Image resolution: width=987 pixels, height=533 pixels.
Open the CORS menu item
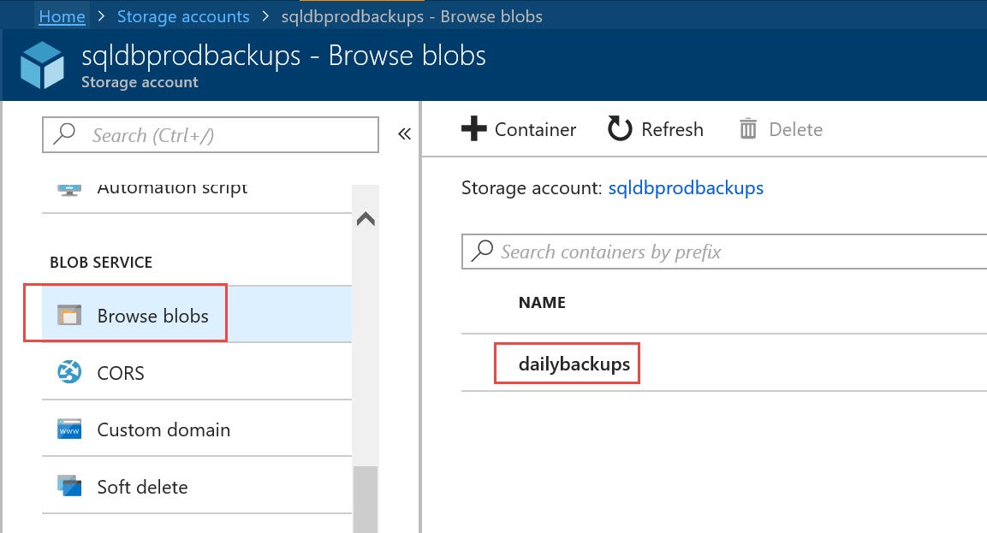coord(196,372)
